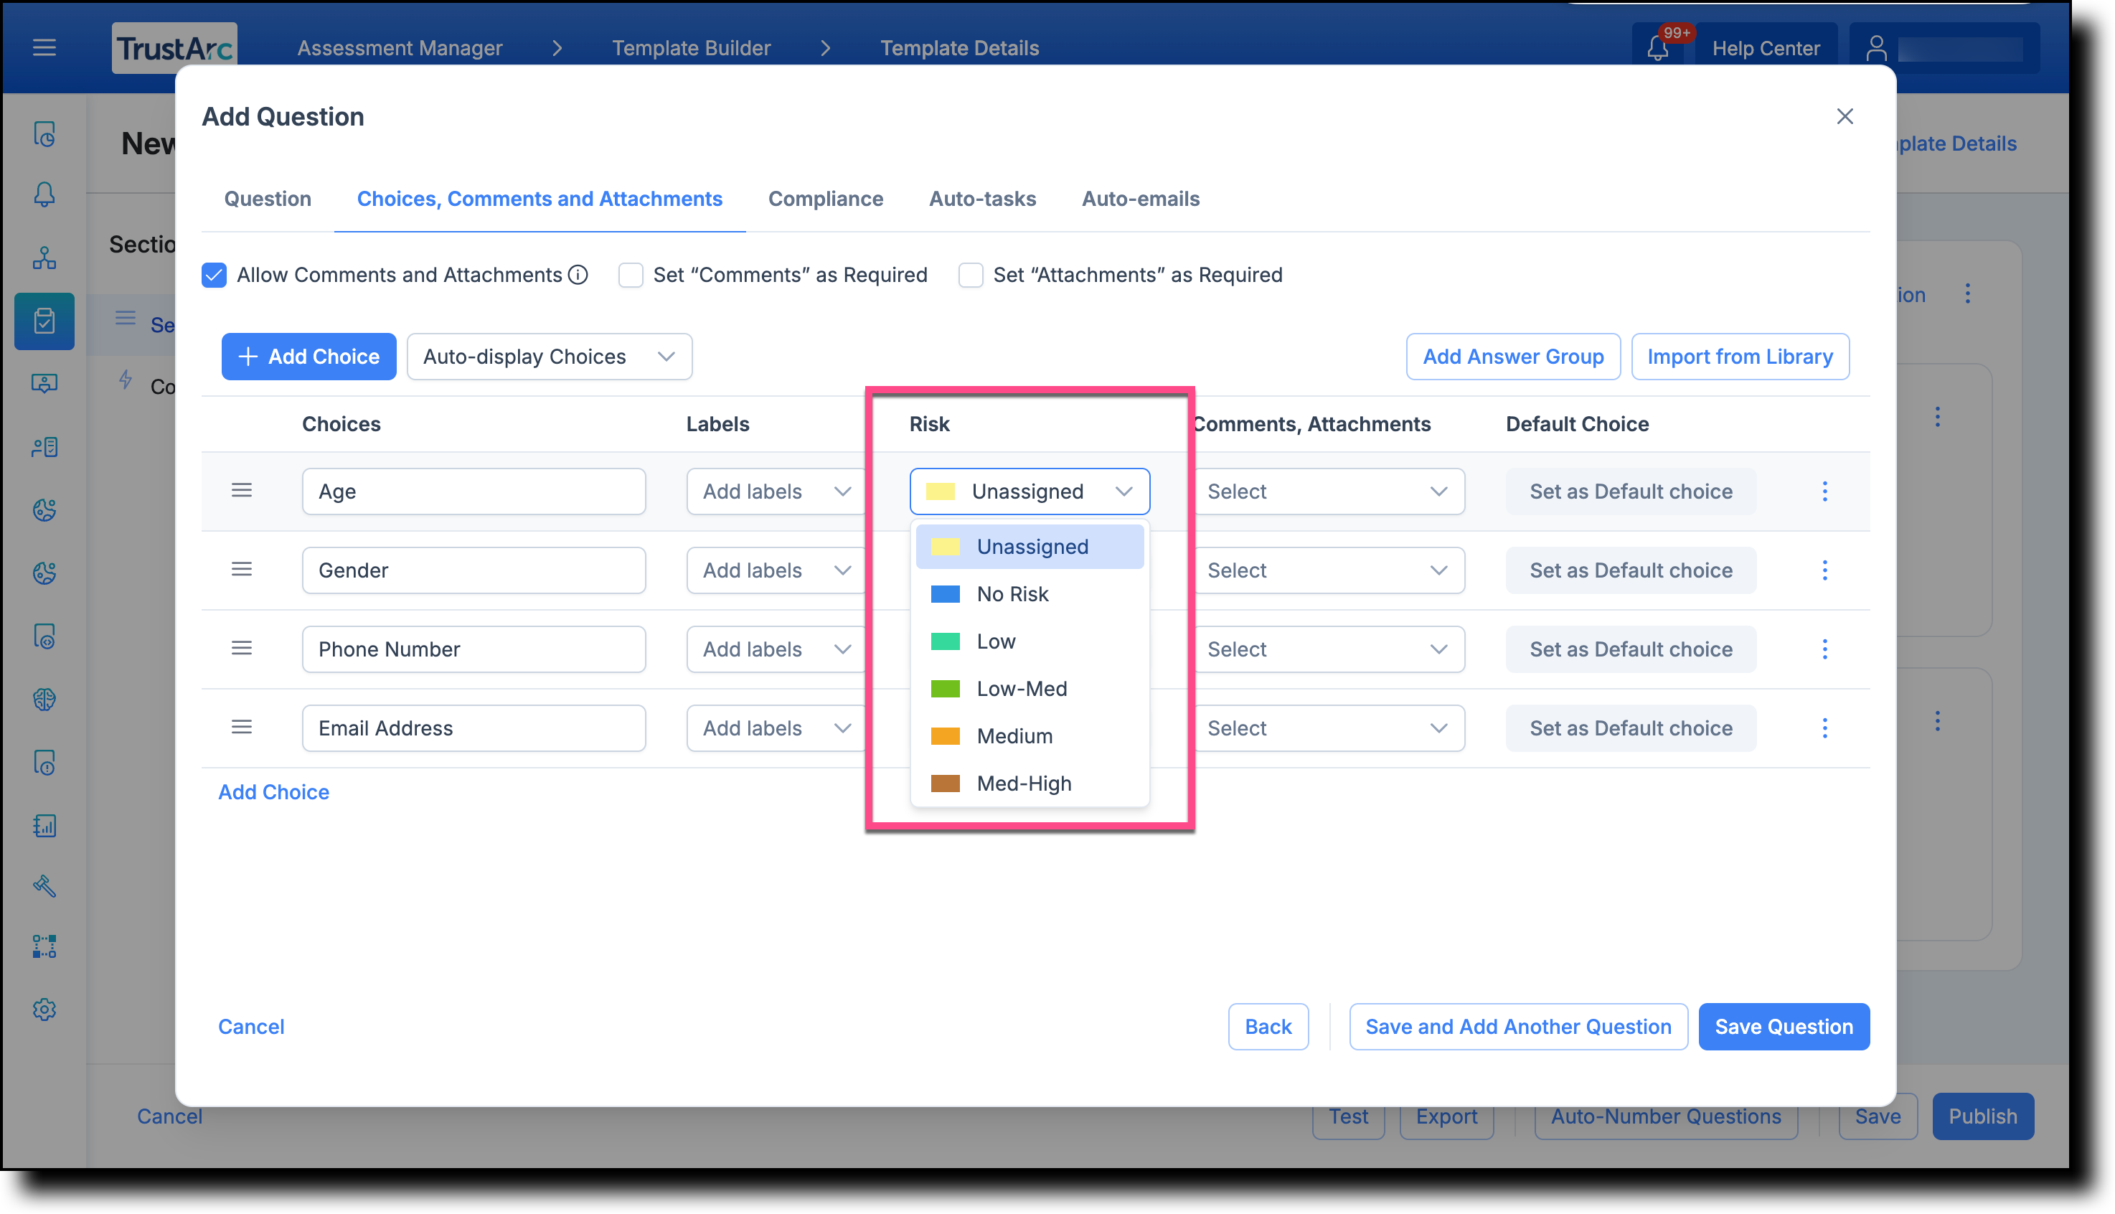This screenshot has height=1214, width=2115.
Task: Click Save and Add Another Question
Action: click(1518, 1027)
